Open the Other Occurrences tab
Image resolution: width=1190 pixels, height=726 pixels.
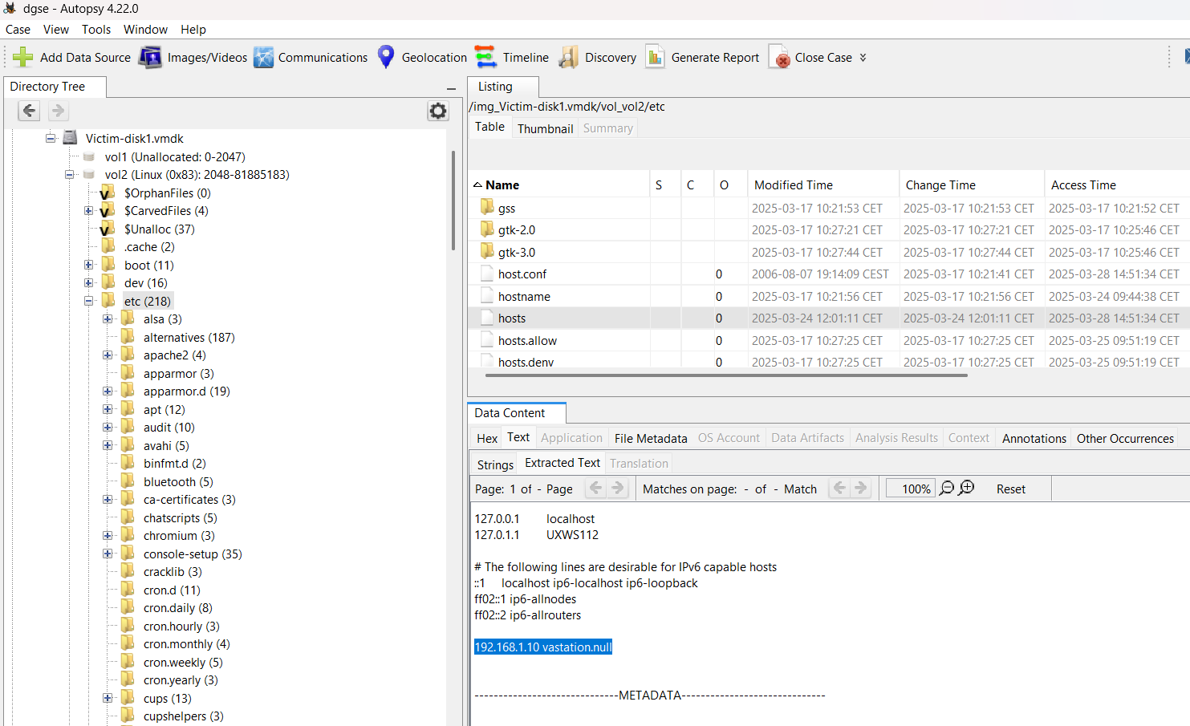(x=1125, y=438)
